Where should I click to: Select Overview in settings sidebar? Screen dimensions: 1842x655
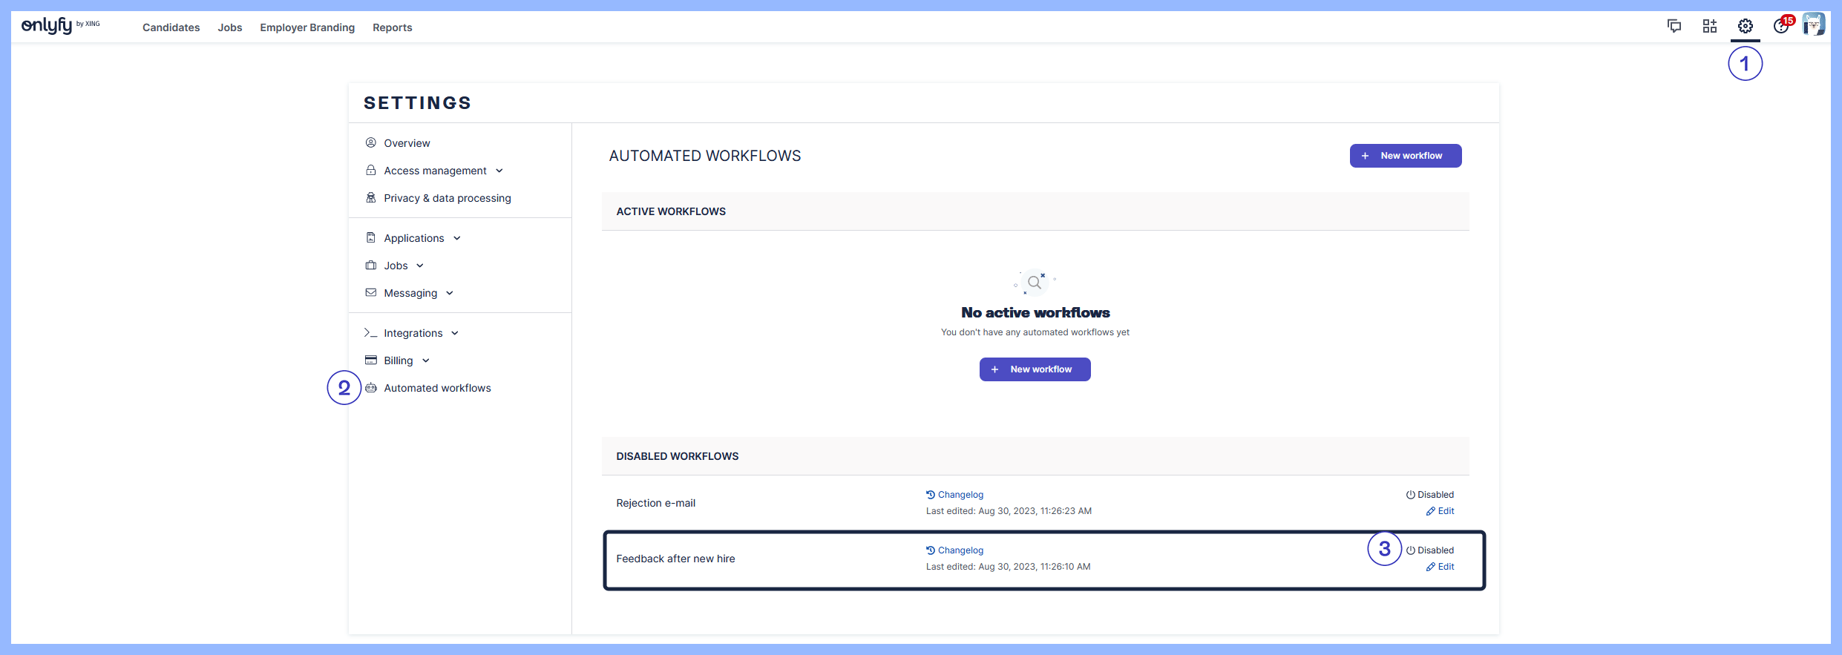click(x=407, y=143)
